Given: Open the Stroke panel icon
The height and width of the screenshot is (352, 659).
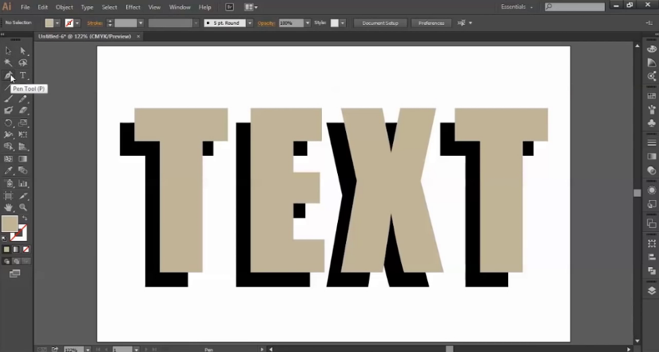Looking at the screenshot, I should pos(651,143).
